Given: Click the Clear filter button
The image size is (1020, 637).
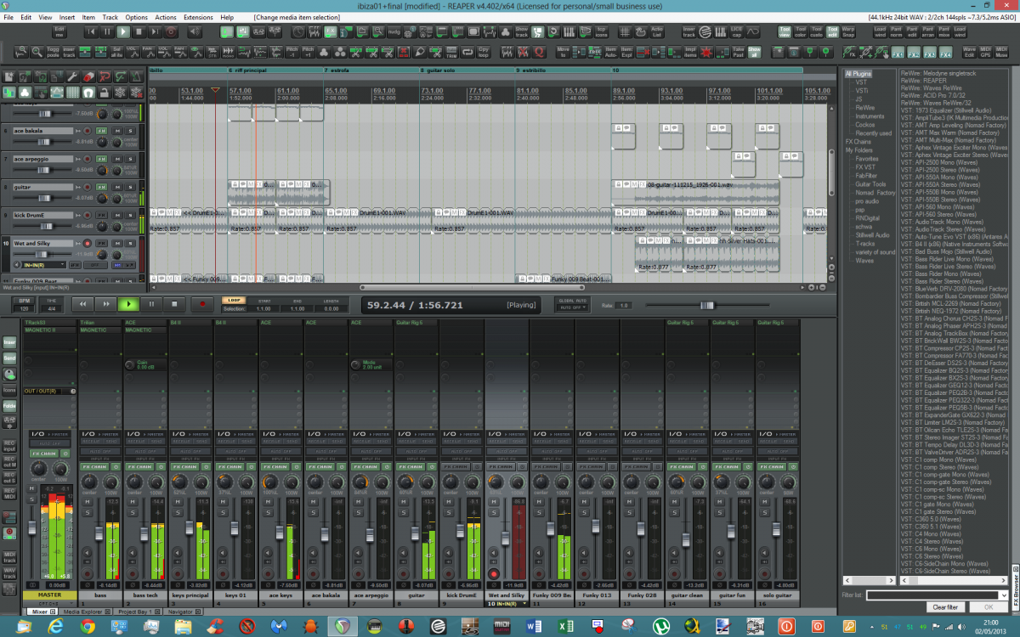Looking at the screenshot, I should pyautogui.click(x=945, y=607).
